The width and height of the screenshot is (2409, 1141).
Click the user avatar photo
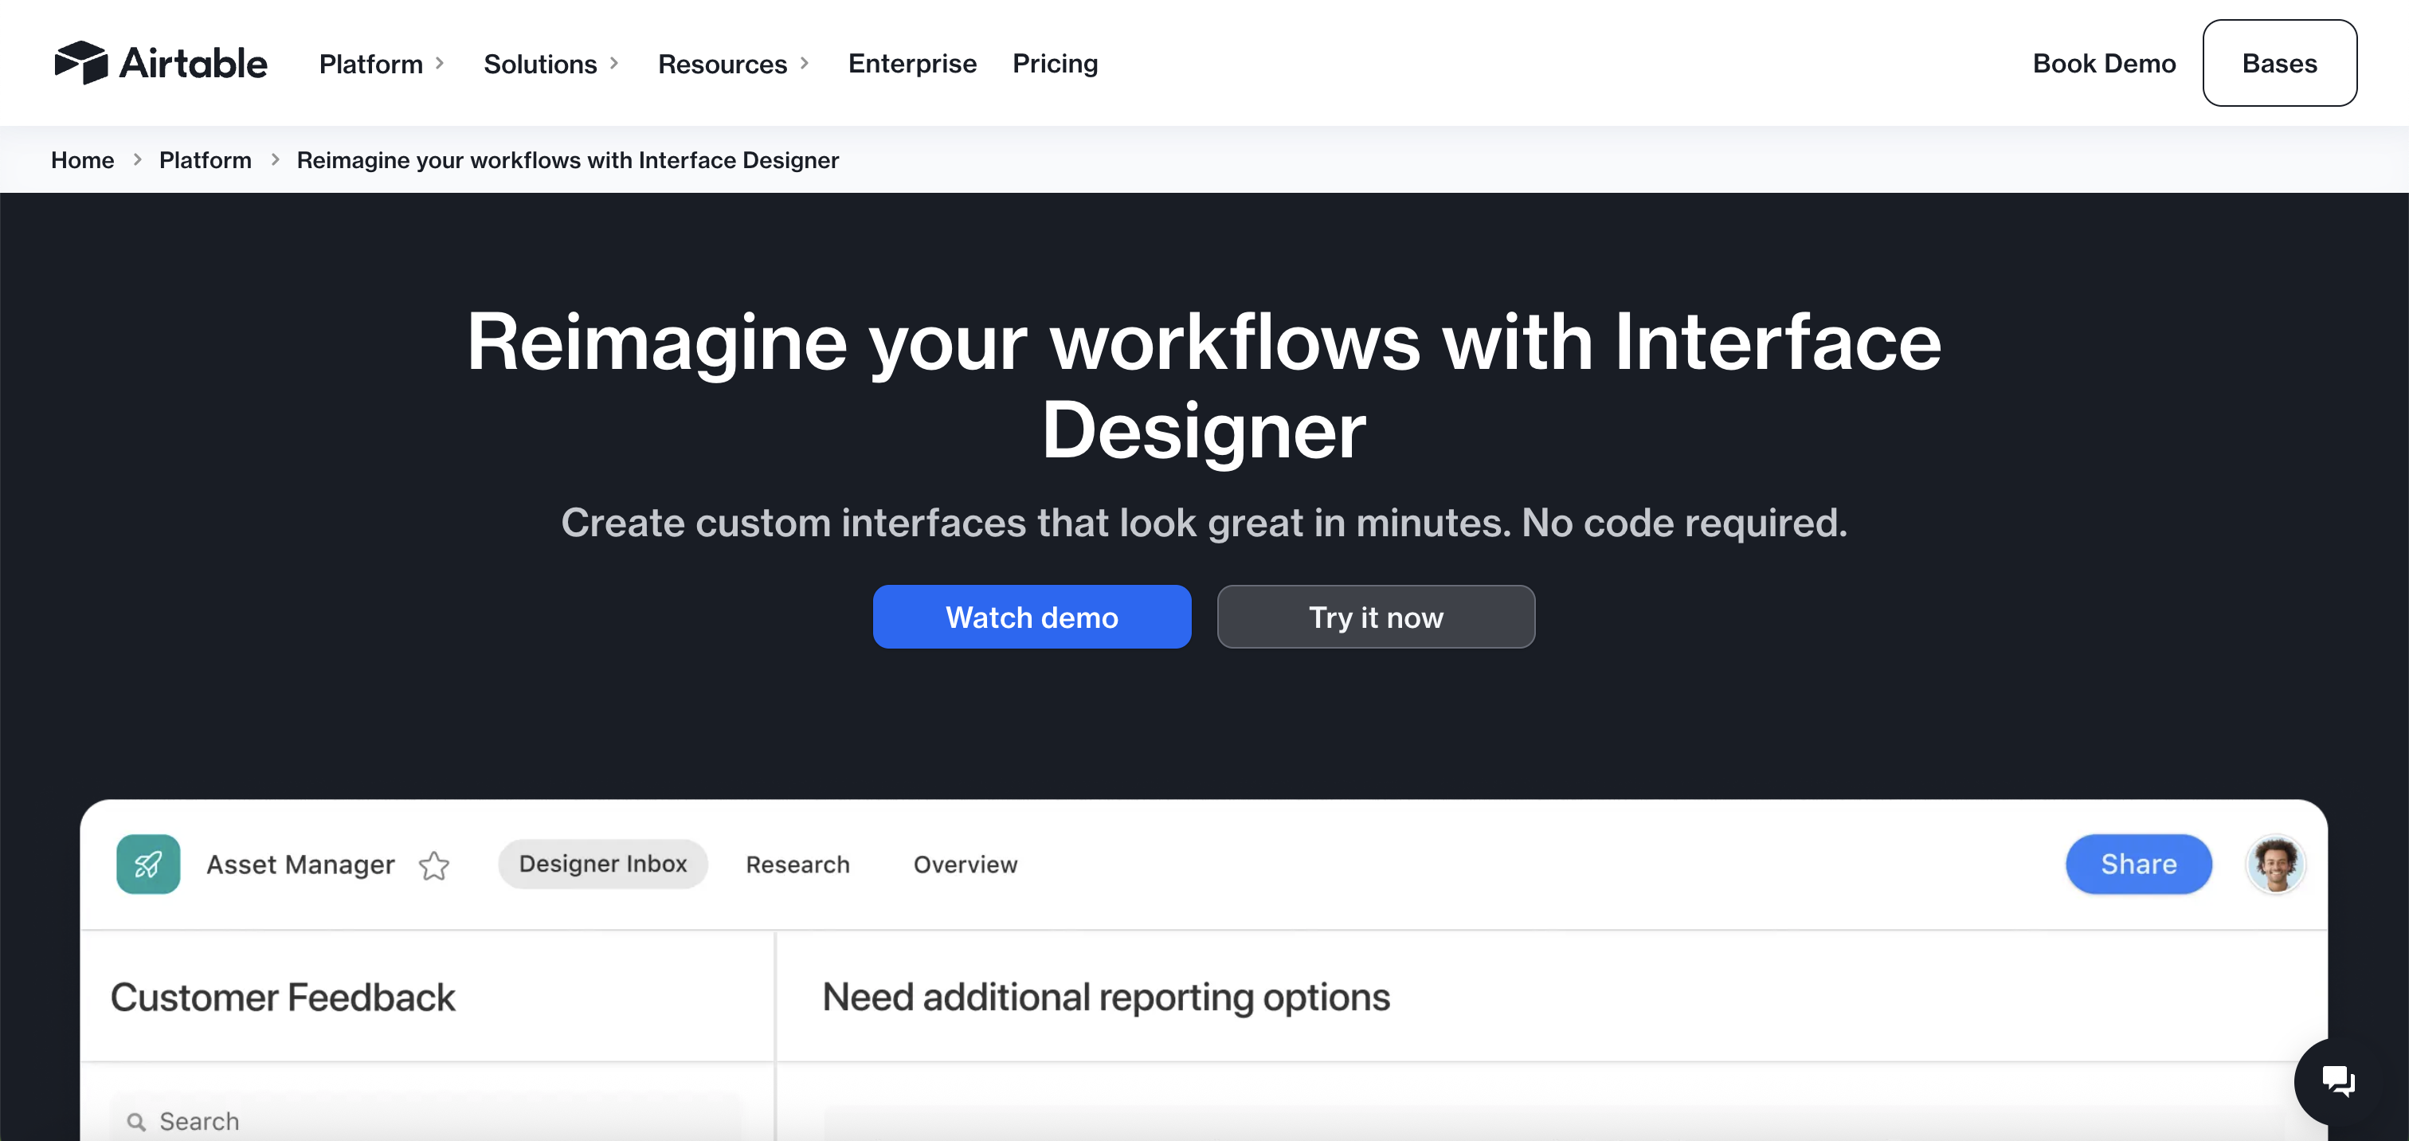(x=2274, y=865)
